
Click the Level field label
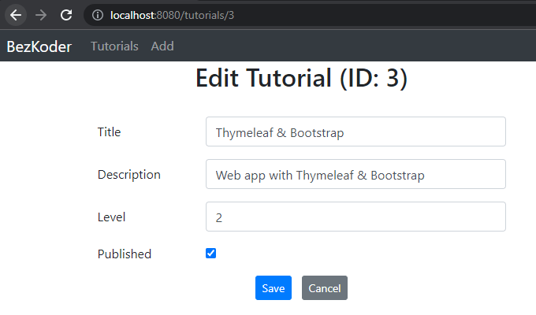coord(111,217)
